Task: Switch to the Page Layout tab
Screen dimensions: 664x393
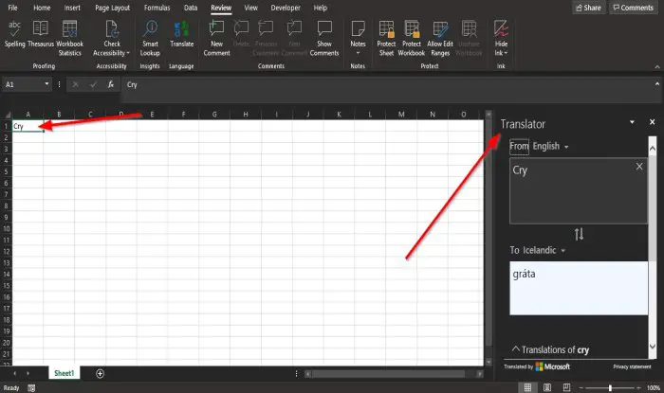Action: 112,8
